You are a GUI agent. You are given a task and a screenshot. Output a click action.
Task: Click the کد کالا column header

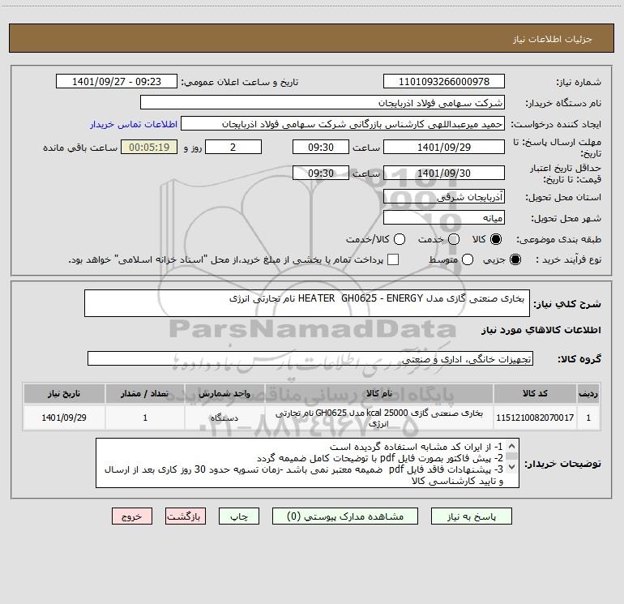(535, 393)
